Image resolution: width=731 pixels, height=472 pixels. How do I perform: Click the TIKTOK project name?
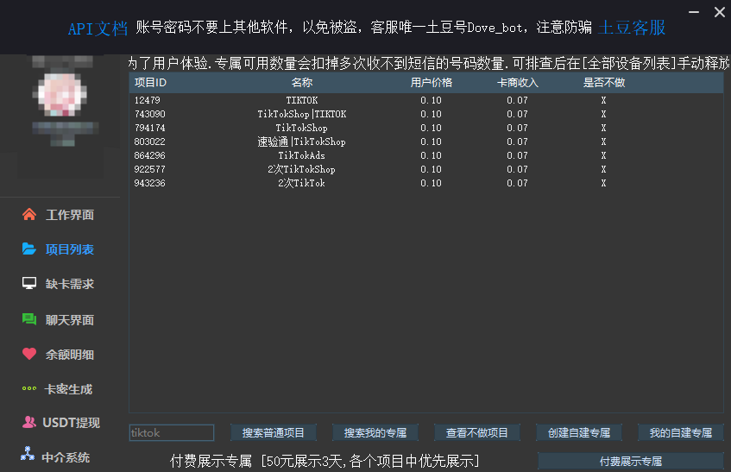301,100
